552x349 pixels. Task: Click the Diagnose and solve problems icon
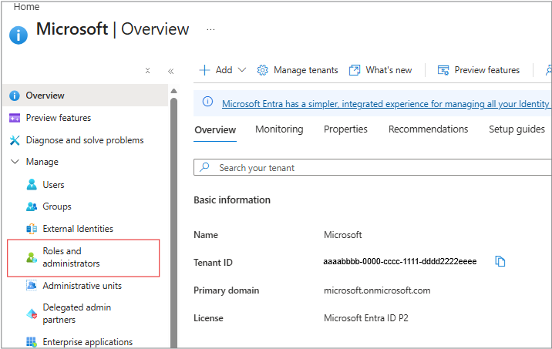(x=15, y=140)
